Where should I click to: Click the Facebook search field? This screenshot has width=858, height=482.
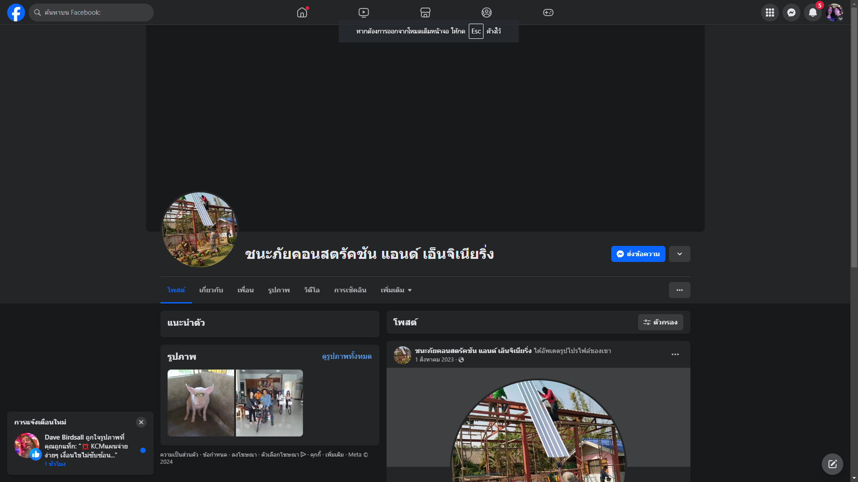pos(91,12)
